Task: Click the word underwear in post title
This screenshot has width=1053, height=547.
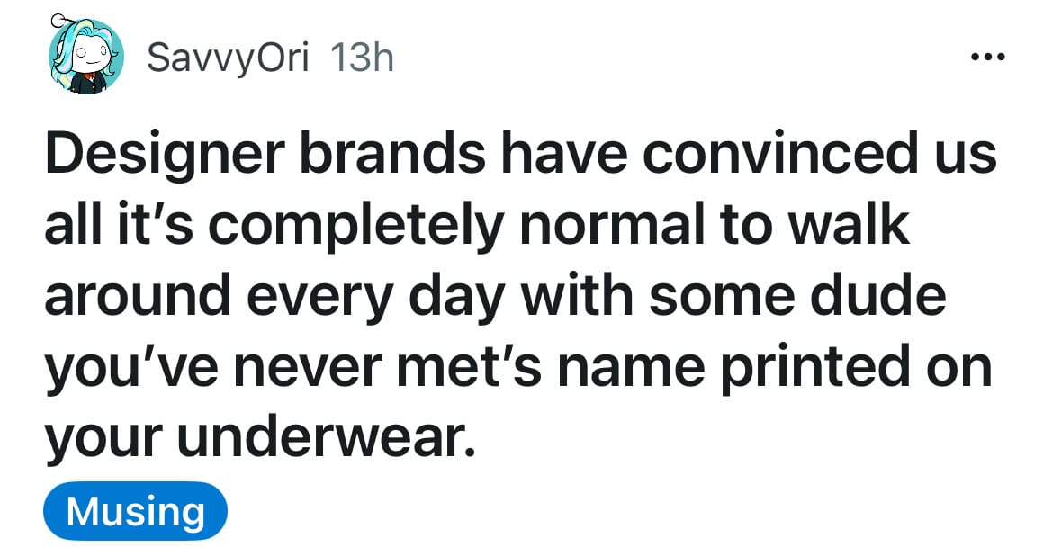Action: pos(327,436)
